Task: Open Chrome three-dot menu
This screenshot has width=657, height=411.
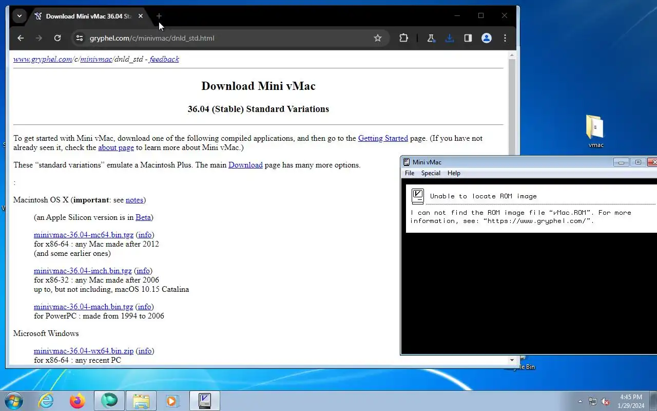Action: pos(505,38)
